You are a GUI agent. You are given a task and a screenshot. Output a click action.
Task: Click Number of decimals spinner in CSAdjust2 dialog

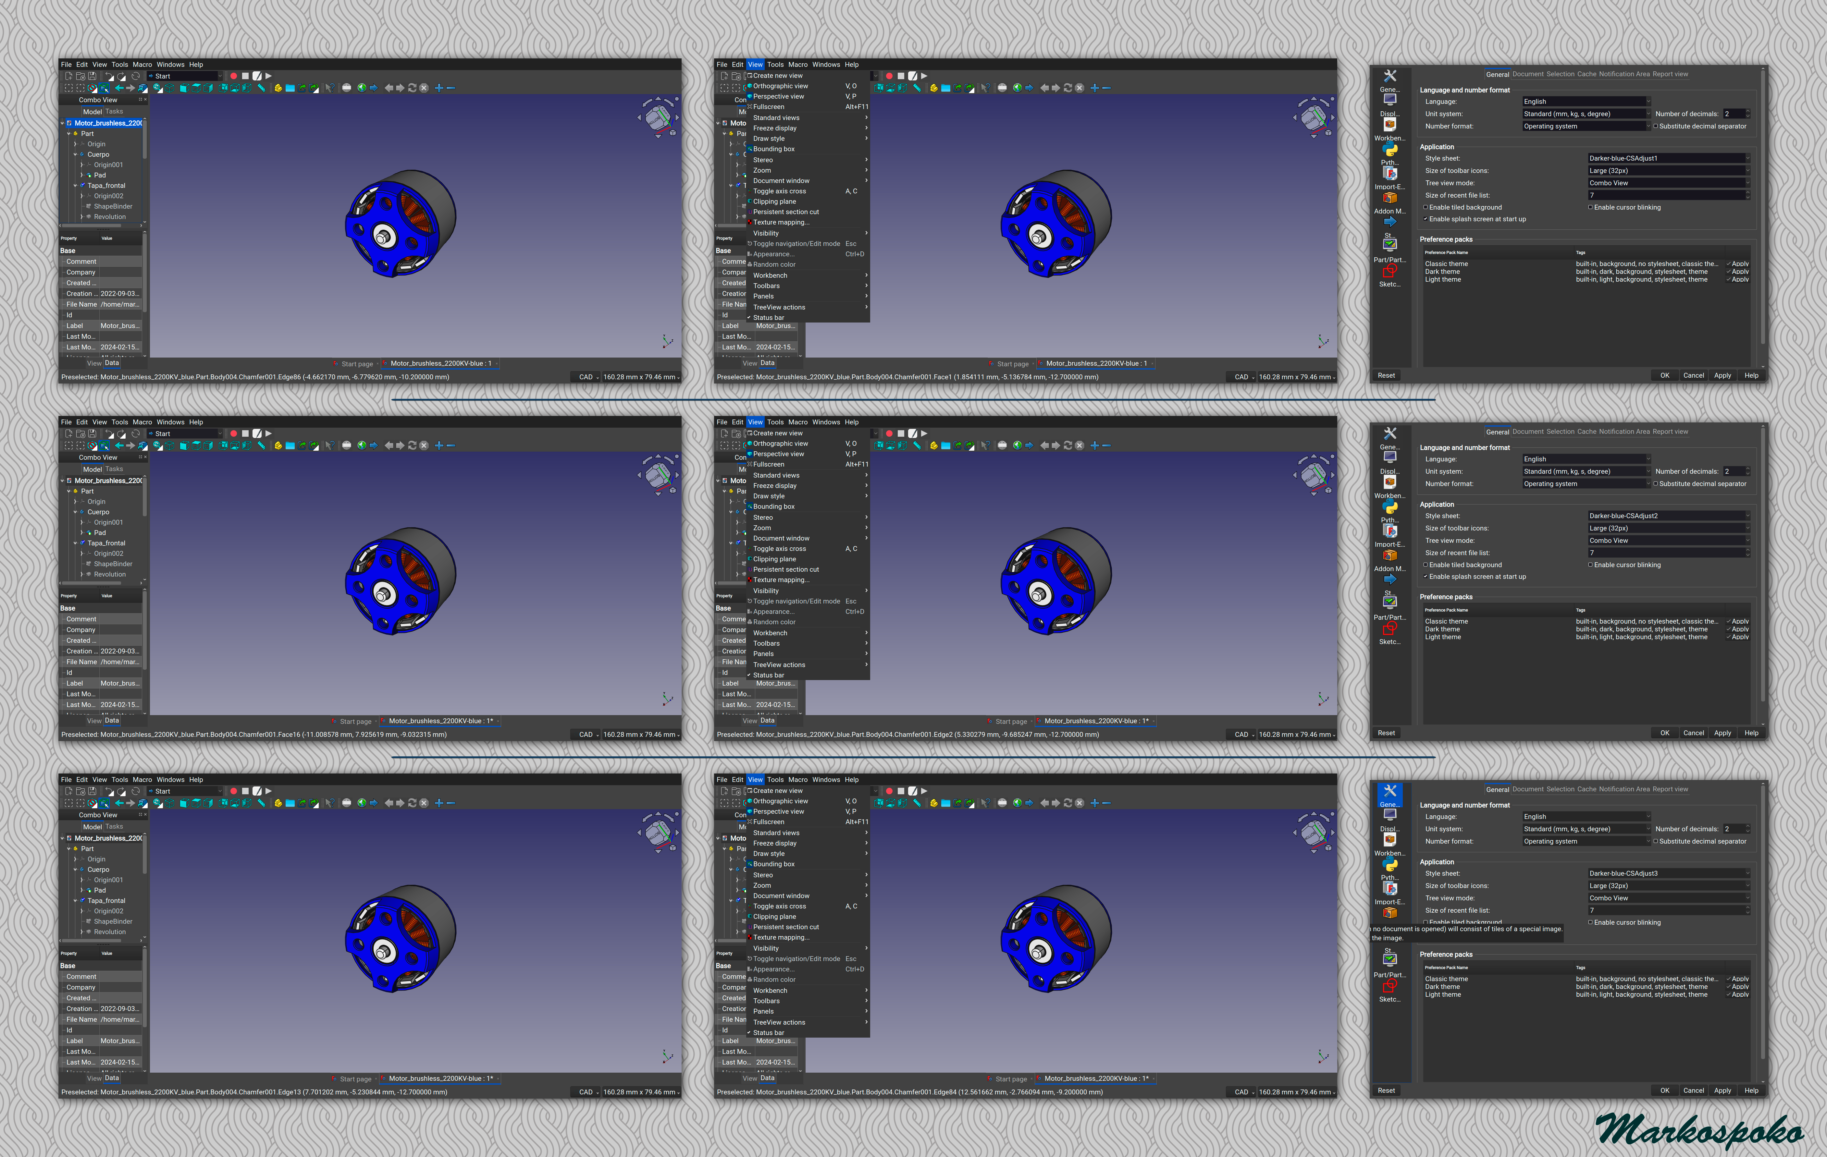click(1737, 471)
